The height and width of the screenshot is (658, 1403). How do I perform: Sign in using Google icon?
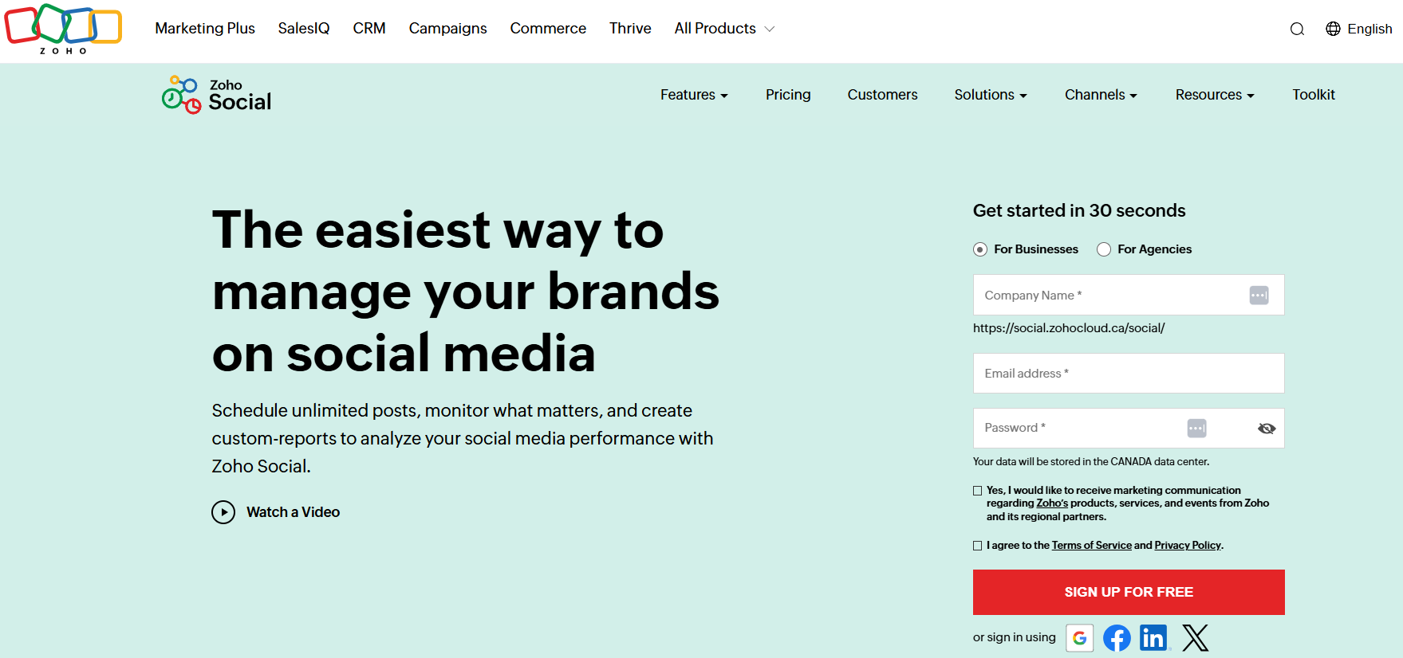click(x=1079, y=637)
